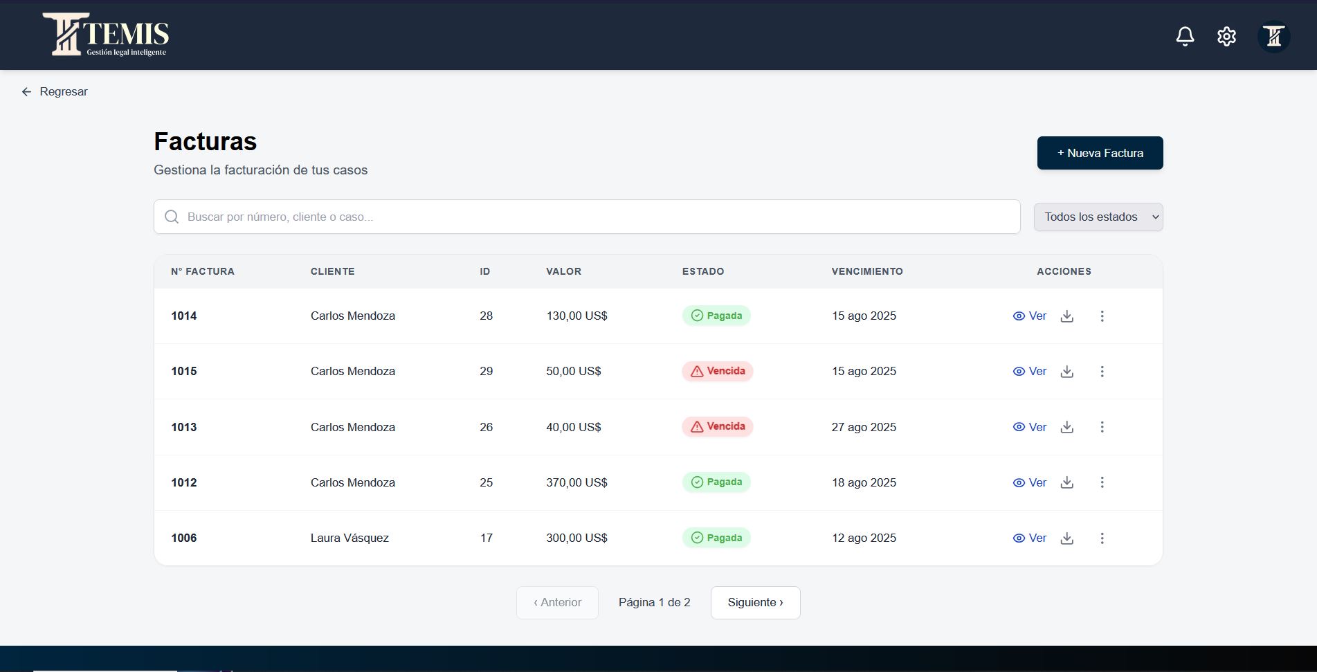1317x672 pixels.
Task: Click the back arrow next to Regresar
Action: [26, 91]
